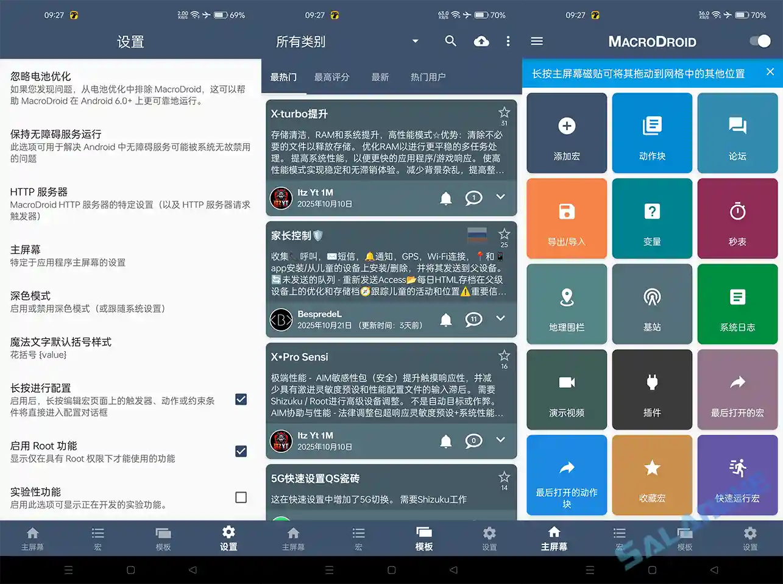Open the 论坛 (Forum) tile
This screenshot has width=783, height=584.
[x=737, y=133]
